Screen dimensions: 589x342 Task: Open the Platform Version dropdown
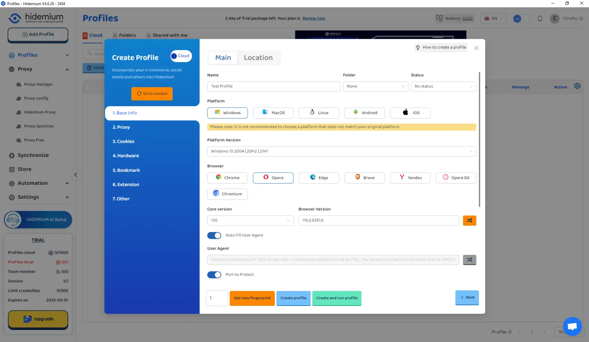[342, 152]
